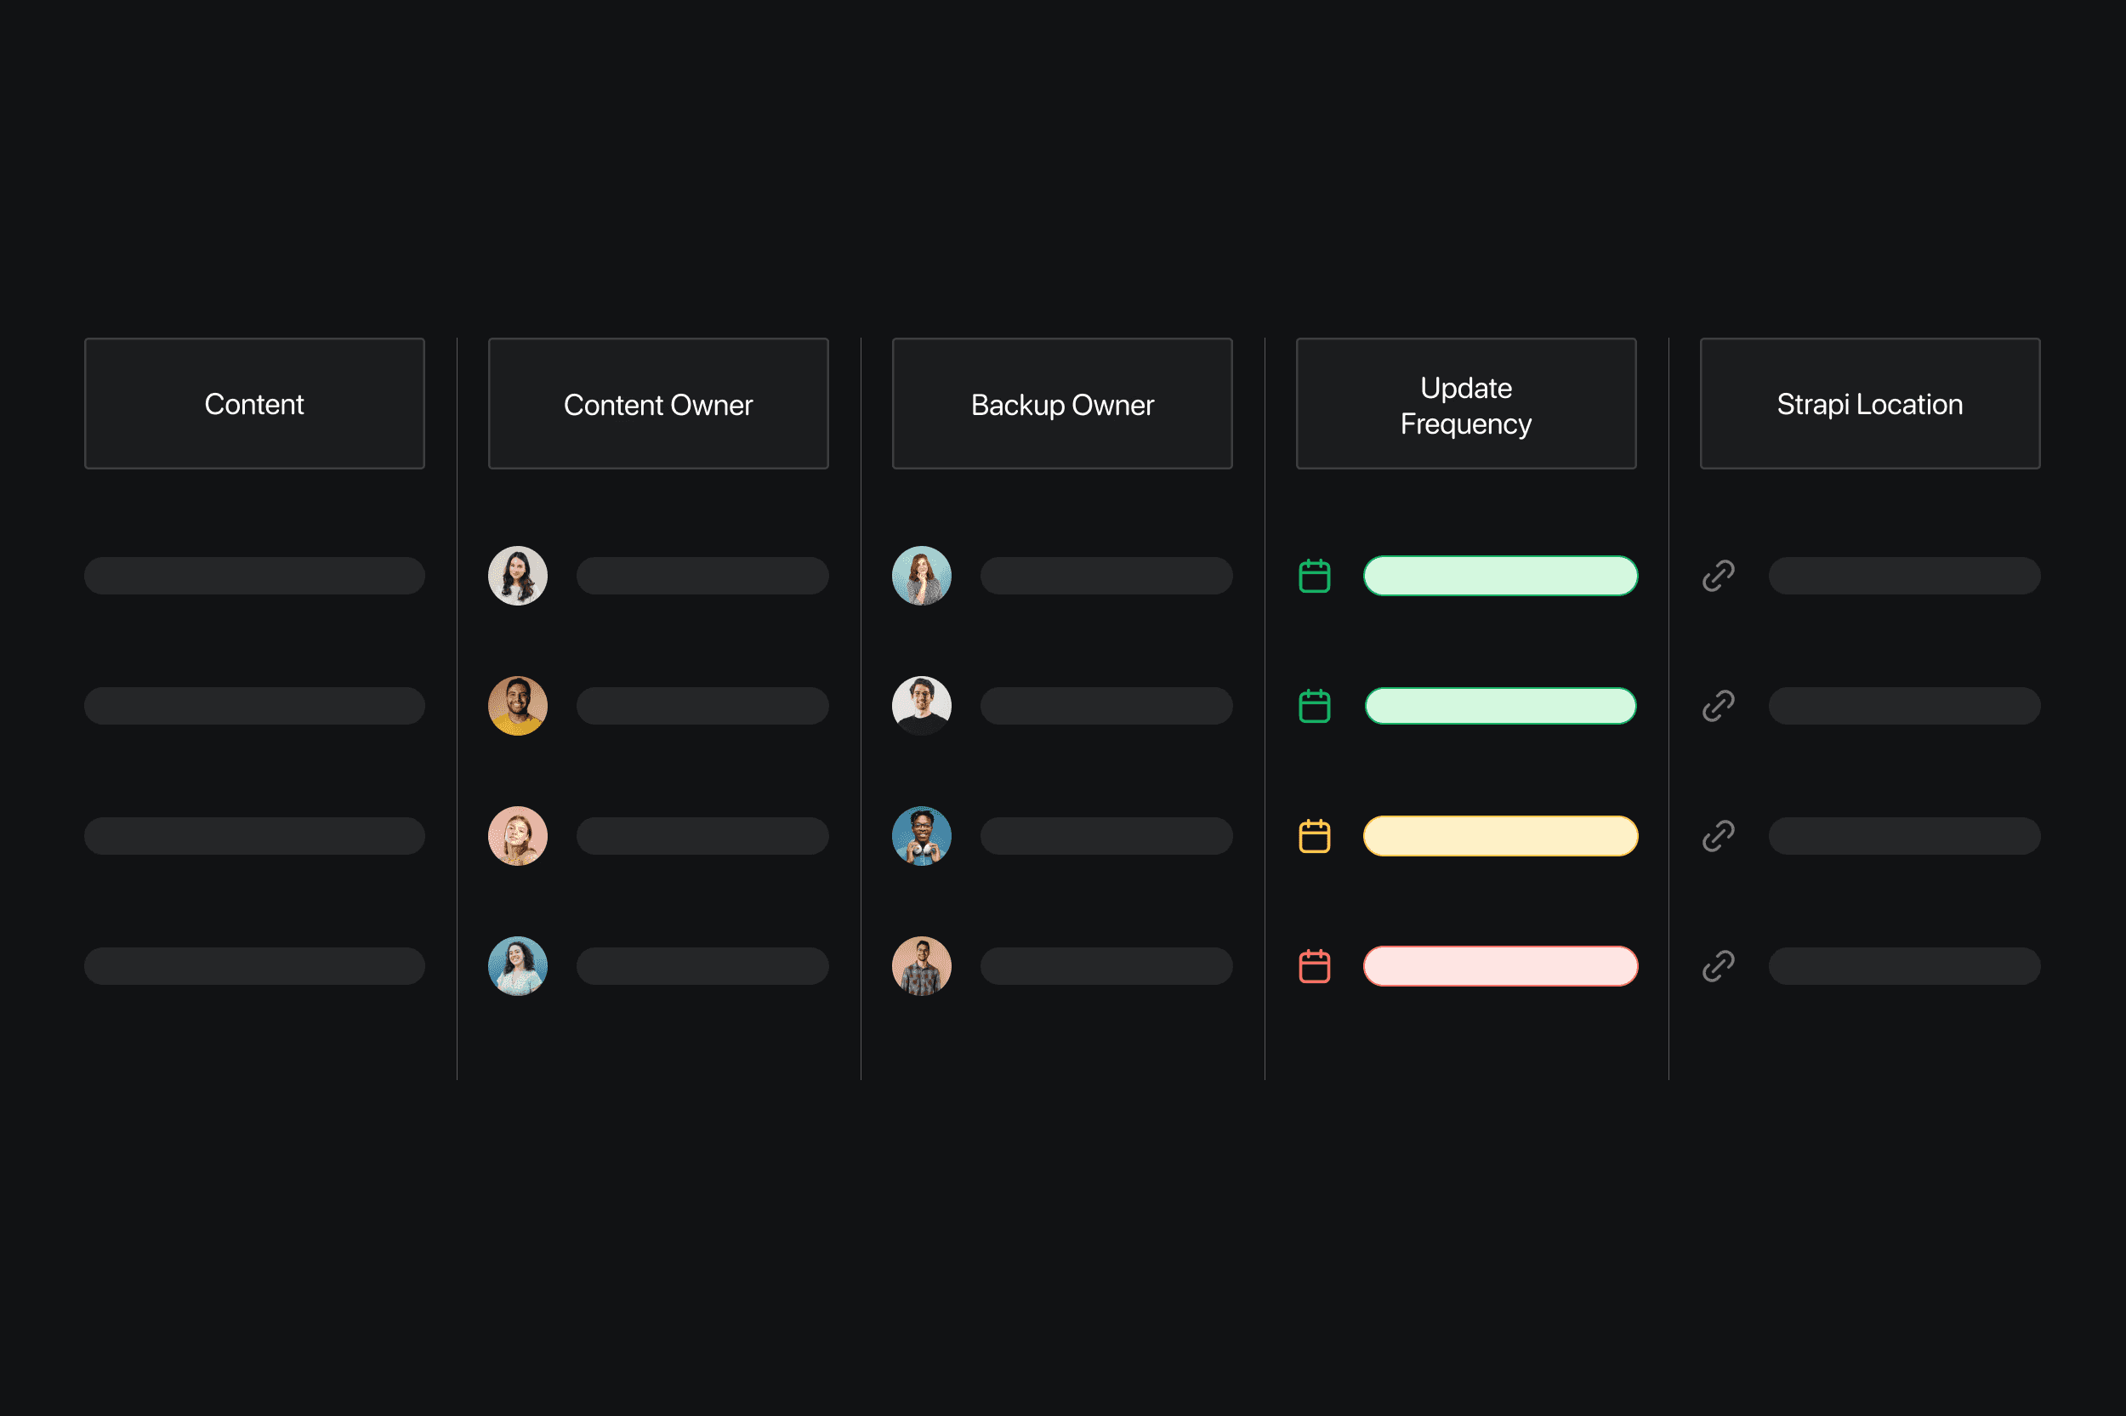Select the Content Owner column header
2126x1416 pixels.
pyautogui.click(x=658, y=404)
